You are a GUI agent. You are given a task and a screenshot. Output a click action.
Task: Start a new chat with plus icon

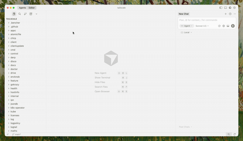pos(225,14)
